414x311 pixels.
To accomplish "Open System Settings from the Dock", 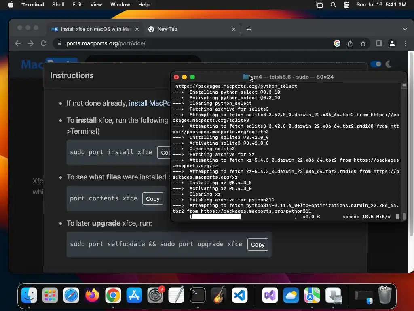I will point(155,295).
